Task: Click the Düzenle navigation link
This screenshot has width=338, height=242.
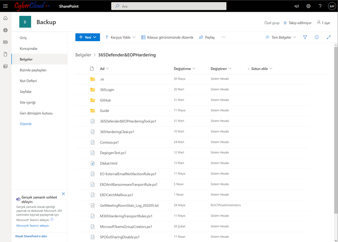Action: click(26, 124)
